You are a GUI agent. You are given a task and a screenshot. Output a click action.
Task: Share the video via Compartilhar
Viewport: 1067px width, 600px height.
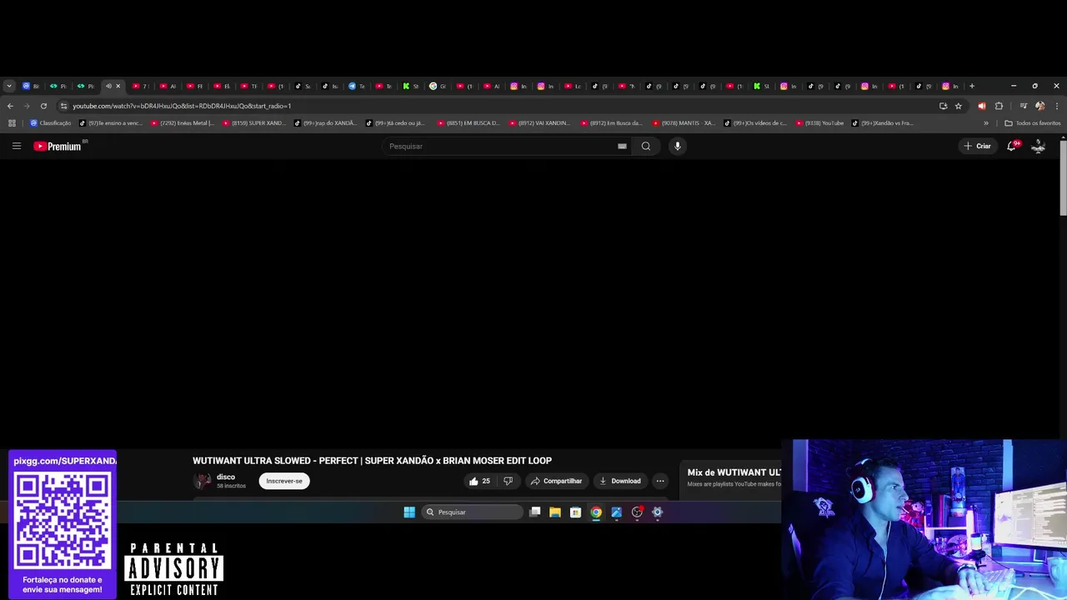tap(556, 481)
